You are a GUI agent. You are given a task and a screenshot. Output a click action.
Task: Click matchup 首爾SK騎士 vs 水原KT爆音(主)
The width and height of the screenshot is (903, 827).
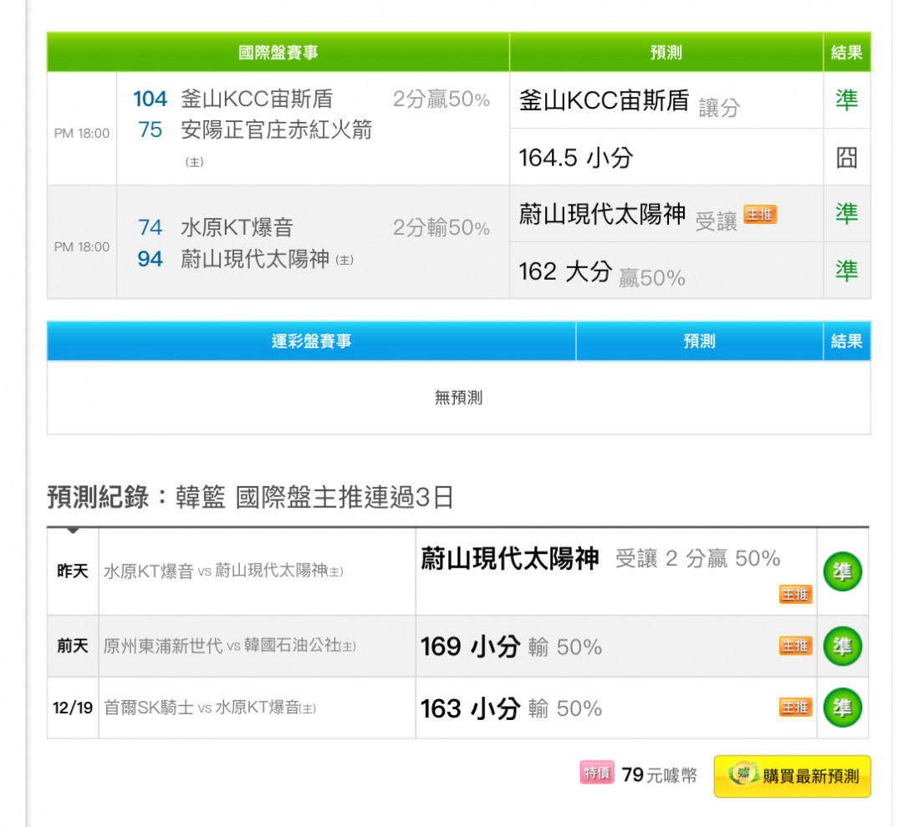210,708
